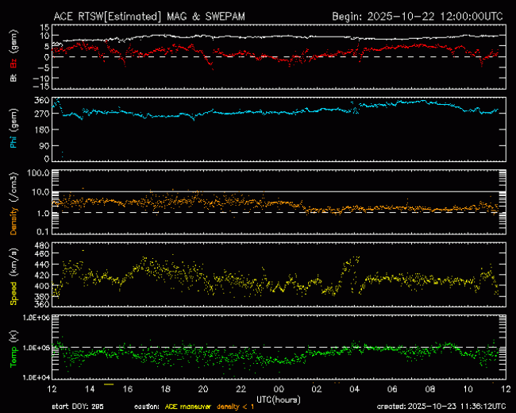Click the 04 hour tick label
Screen dimensions: 516x413
(x=353, y=389)
